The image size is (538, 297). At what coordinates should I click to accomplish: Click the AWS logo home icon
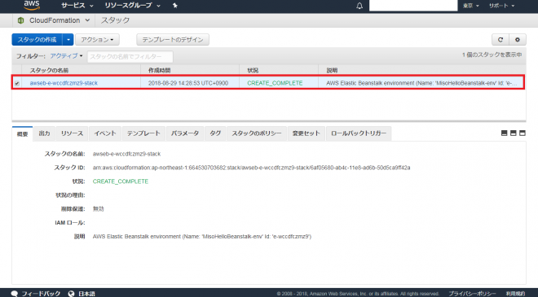[x=32, y=5]
